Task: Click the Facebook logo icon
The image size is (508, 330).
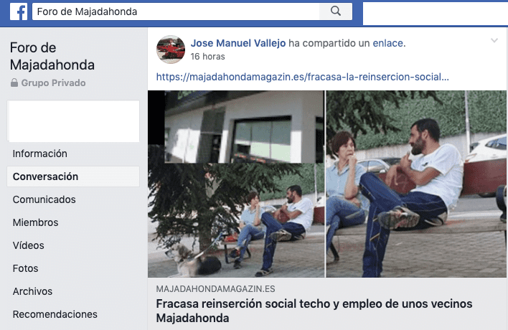Action: coord(19,11)
